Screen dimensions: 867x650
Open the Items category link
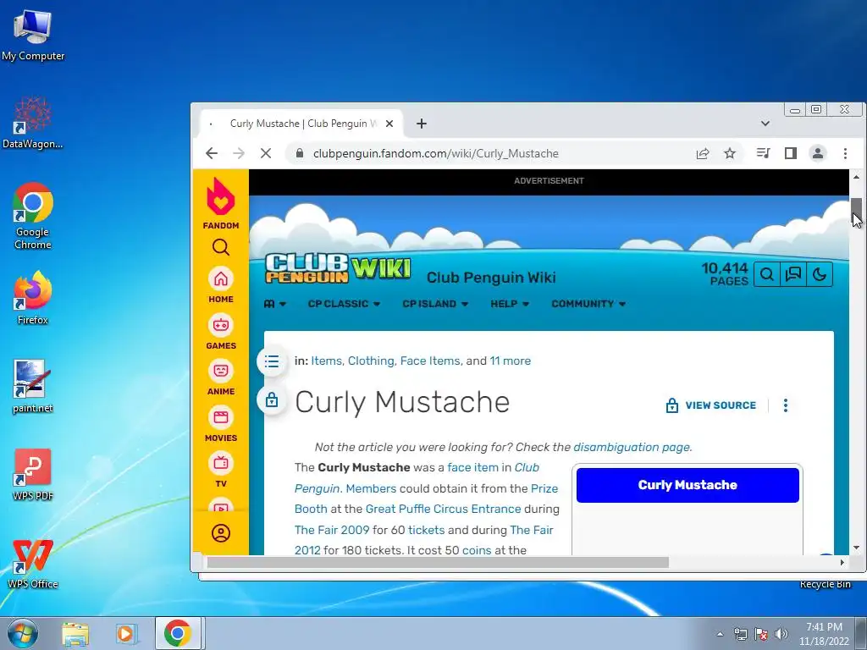coord(326,361)
